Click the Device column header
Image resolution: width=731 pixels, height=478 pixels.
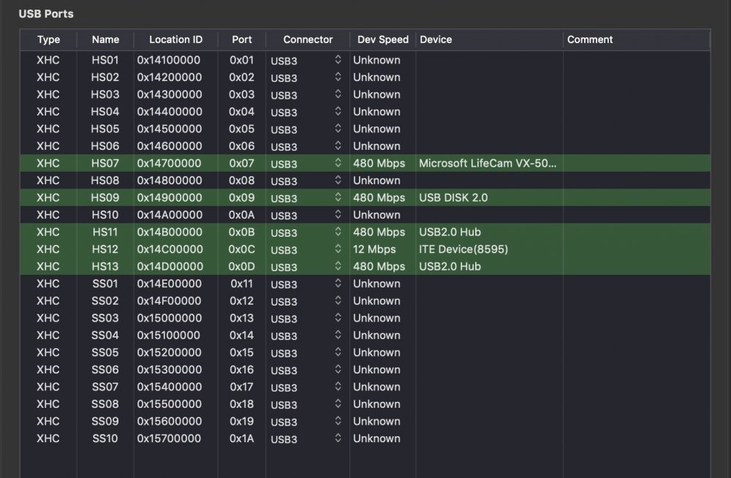point(490,39)
